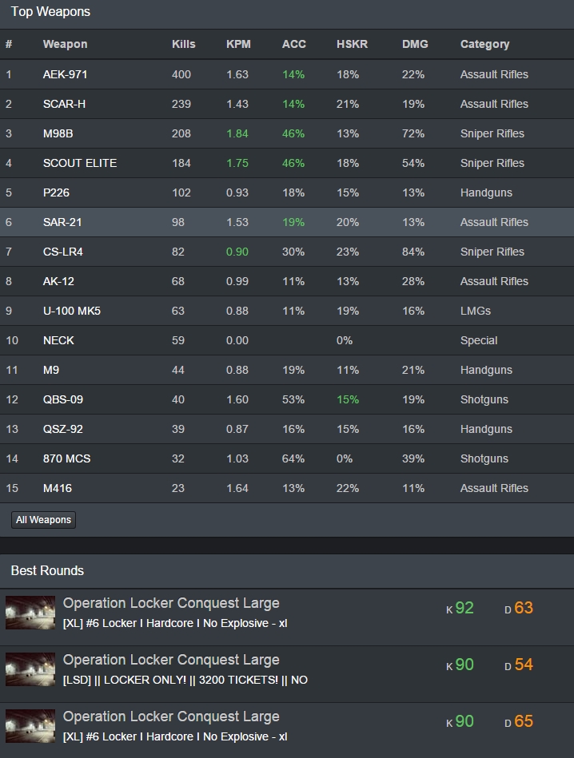Open Operation Locker round with 92 kills
This screenshot has width=574, height=758.
[171, 603]
